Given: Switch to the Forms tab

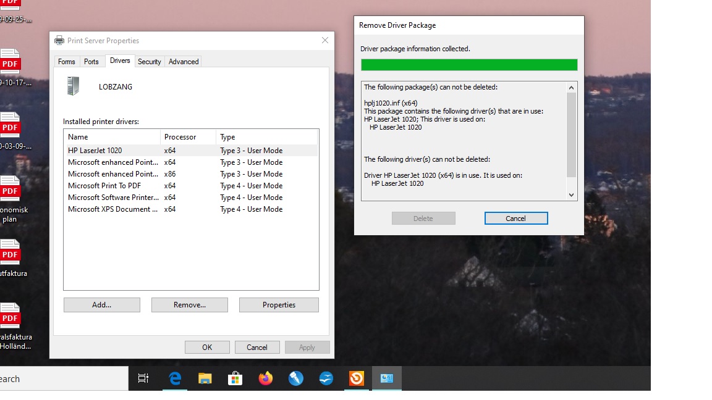Looking at the screenshot, I should (67, 62).
